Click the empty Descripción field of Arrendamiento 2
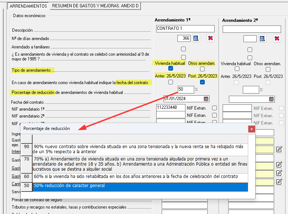Screen dimensions: 288x214 [x=252, y=29]
